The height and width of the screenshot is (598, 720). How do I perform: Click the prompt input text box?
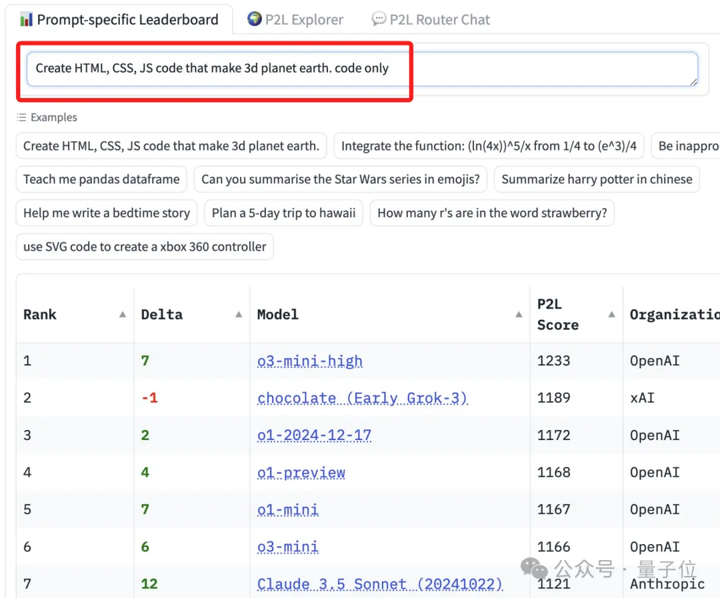(362, 69)
